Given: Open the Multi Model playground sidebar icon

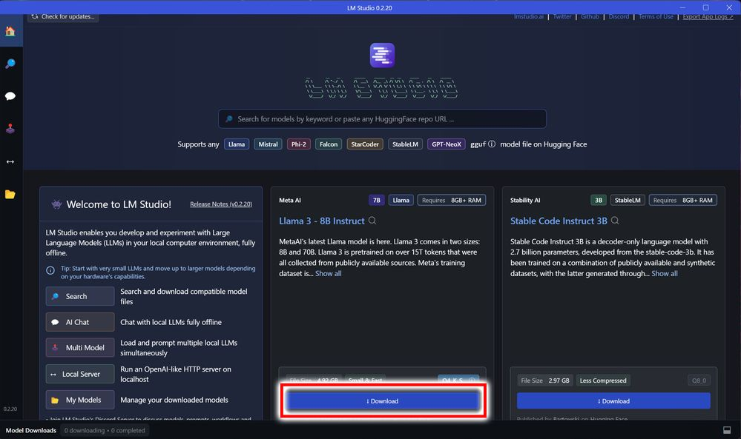Looking at the screenshot, I should (10, 129).
